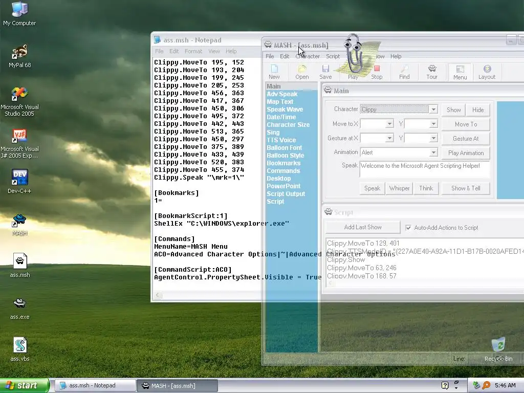Expand the Move to X dropdown
Image resolution: width=524 pixels, height=393 pixels.
[x=389, y=124]
